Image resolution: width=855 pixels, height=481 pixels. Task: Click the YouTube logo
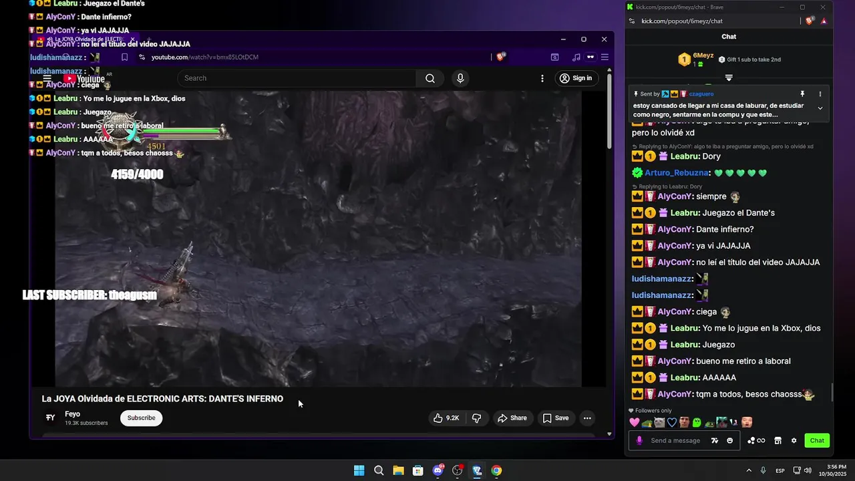coord(83,79)
